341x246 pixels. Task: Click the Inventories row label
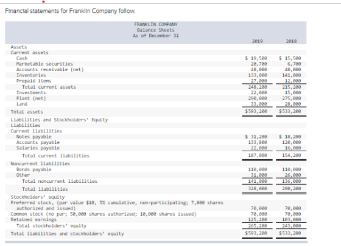tap(31, 75)
